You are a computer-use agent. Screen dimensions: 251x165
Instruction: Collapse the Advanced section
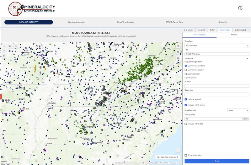pyautogui.click(x=247, y=59)
